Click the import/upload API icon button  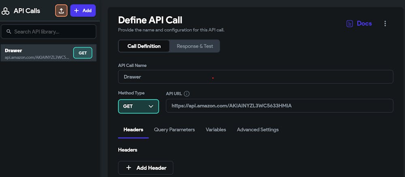coord(61,11)
